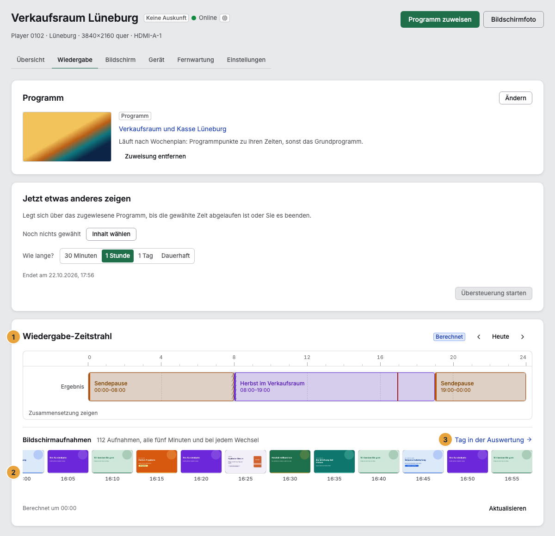Click the Ändern button
The width and height of the screenshot is (555, 536).
pyautogui.click(x=516, y=98)
